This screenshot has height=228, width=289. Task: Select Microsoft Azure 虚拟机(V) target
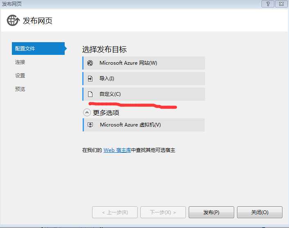[x=144, y=125]
